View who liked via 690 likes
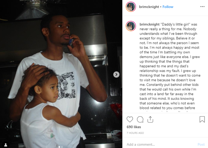Screen dimensions: 208x148 tap(134, 127)
